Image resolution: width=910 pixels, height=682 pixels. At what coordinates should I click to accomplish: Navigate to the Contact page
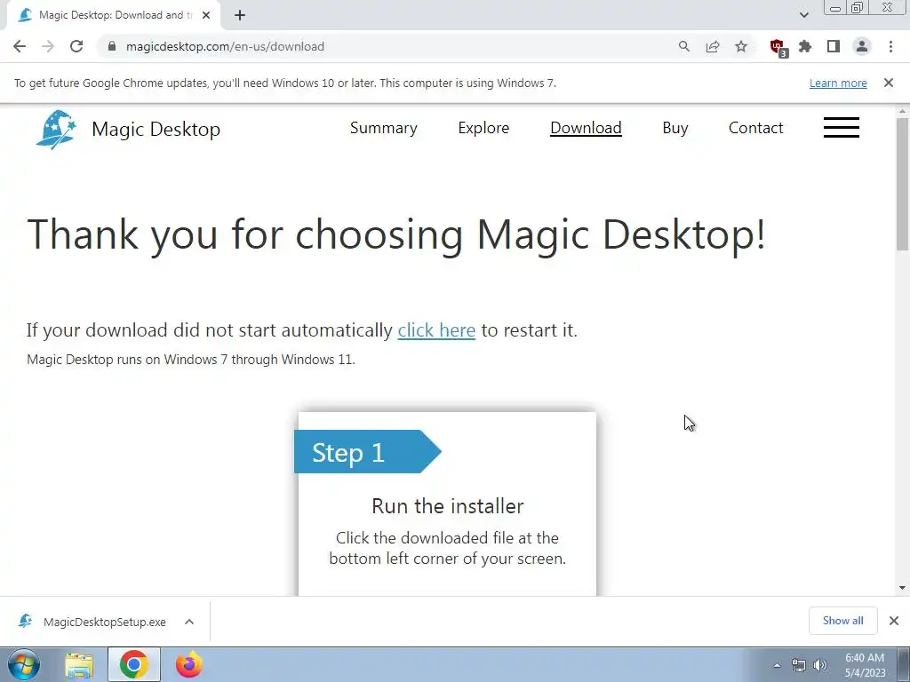tap(755, 128)
